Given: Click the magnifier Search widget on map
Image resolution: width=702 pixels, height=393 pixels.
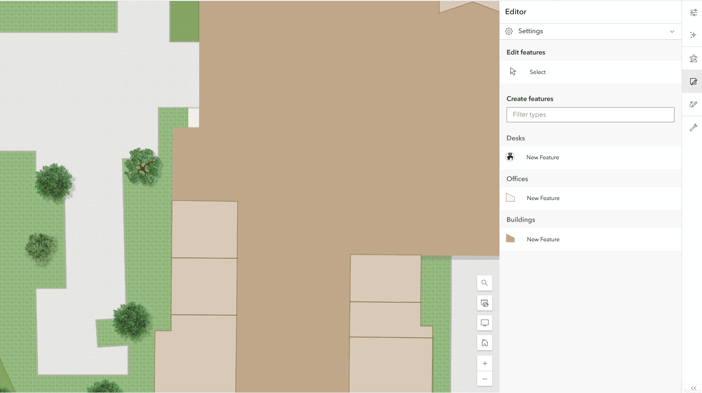Looking at the screenshot, I should click(484, 283).
